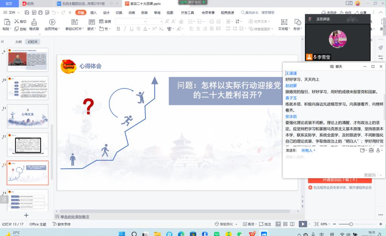
Task: Switch to the Animation (动画) ribbon tab
Action: (132, 12)
